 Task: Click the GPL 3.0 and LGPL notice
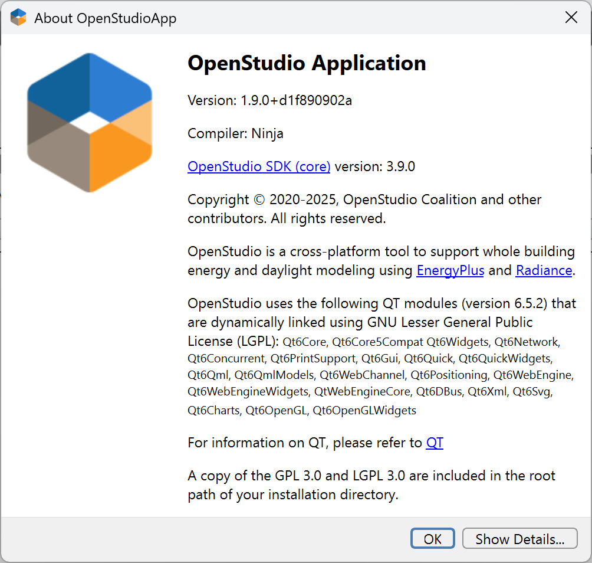tap(371, 485)
